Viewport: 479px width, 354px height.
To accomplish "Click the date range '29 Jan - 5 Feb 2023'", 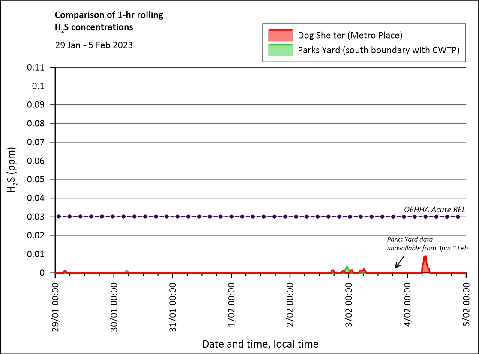I will (94, 45).
